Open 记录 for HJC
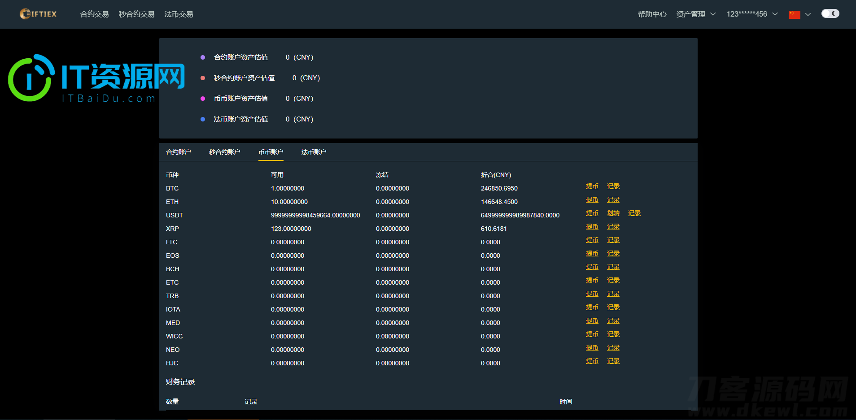 (x=613, y=361)
